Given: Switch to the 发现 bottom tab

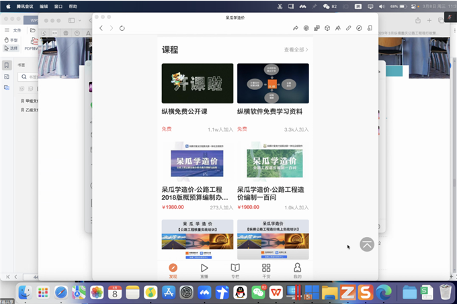Looking at the screenshot, I should [173, 271].
